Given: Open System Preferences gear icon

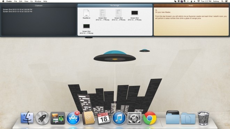Looking at the screenshot, I should pyautogui.click(x=135, y=118).
